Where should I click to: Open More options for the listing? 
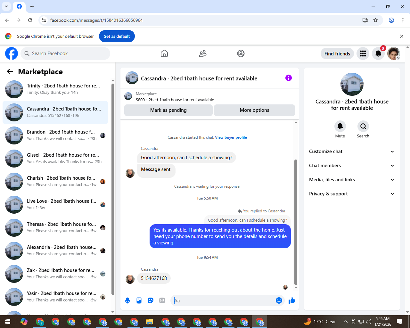[254, 110]
